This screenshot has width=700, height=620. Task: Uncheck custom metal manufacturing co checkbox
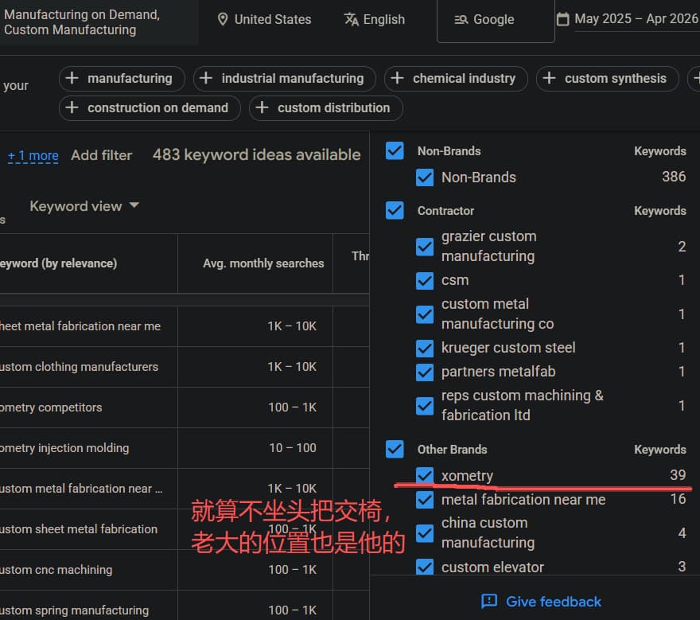(425, 314)
